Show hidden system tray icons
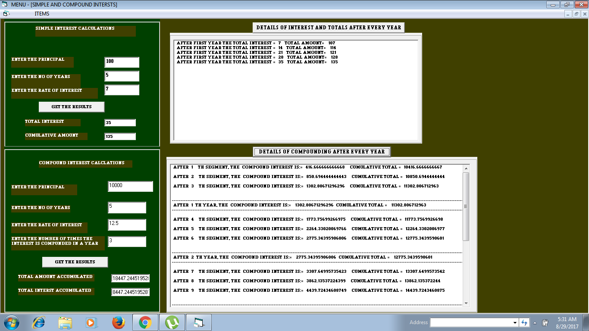This screenshot has height=331, width=589. [x=535, y=322]
